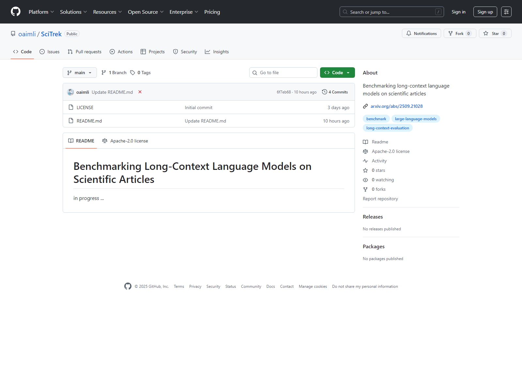Click the large-language-models topic tag
Image resolution: width=522 pixels, height=392 pixels.
(416, 119)
